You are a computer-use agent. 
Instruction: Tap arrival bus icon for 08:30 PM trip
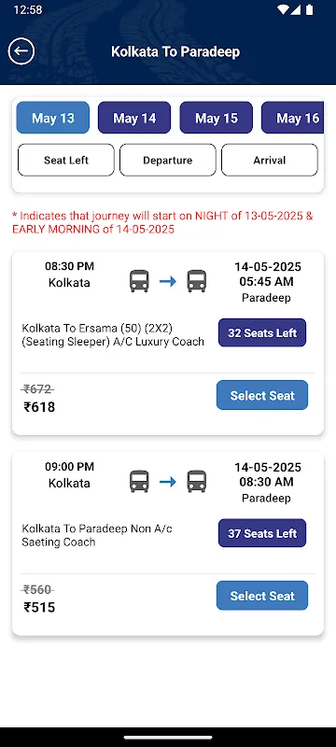click(197, 281)
